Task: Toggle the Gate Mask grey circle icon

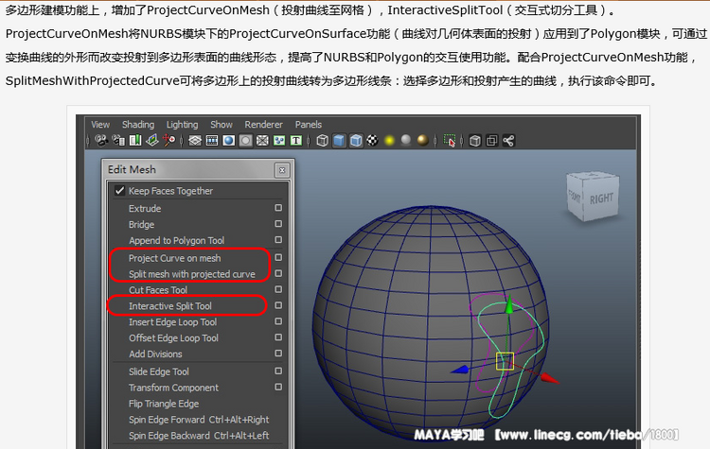Action: pyautogui.click(x=245, y=141)
